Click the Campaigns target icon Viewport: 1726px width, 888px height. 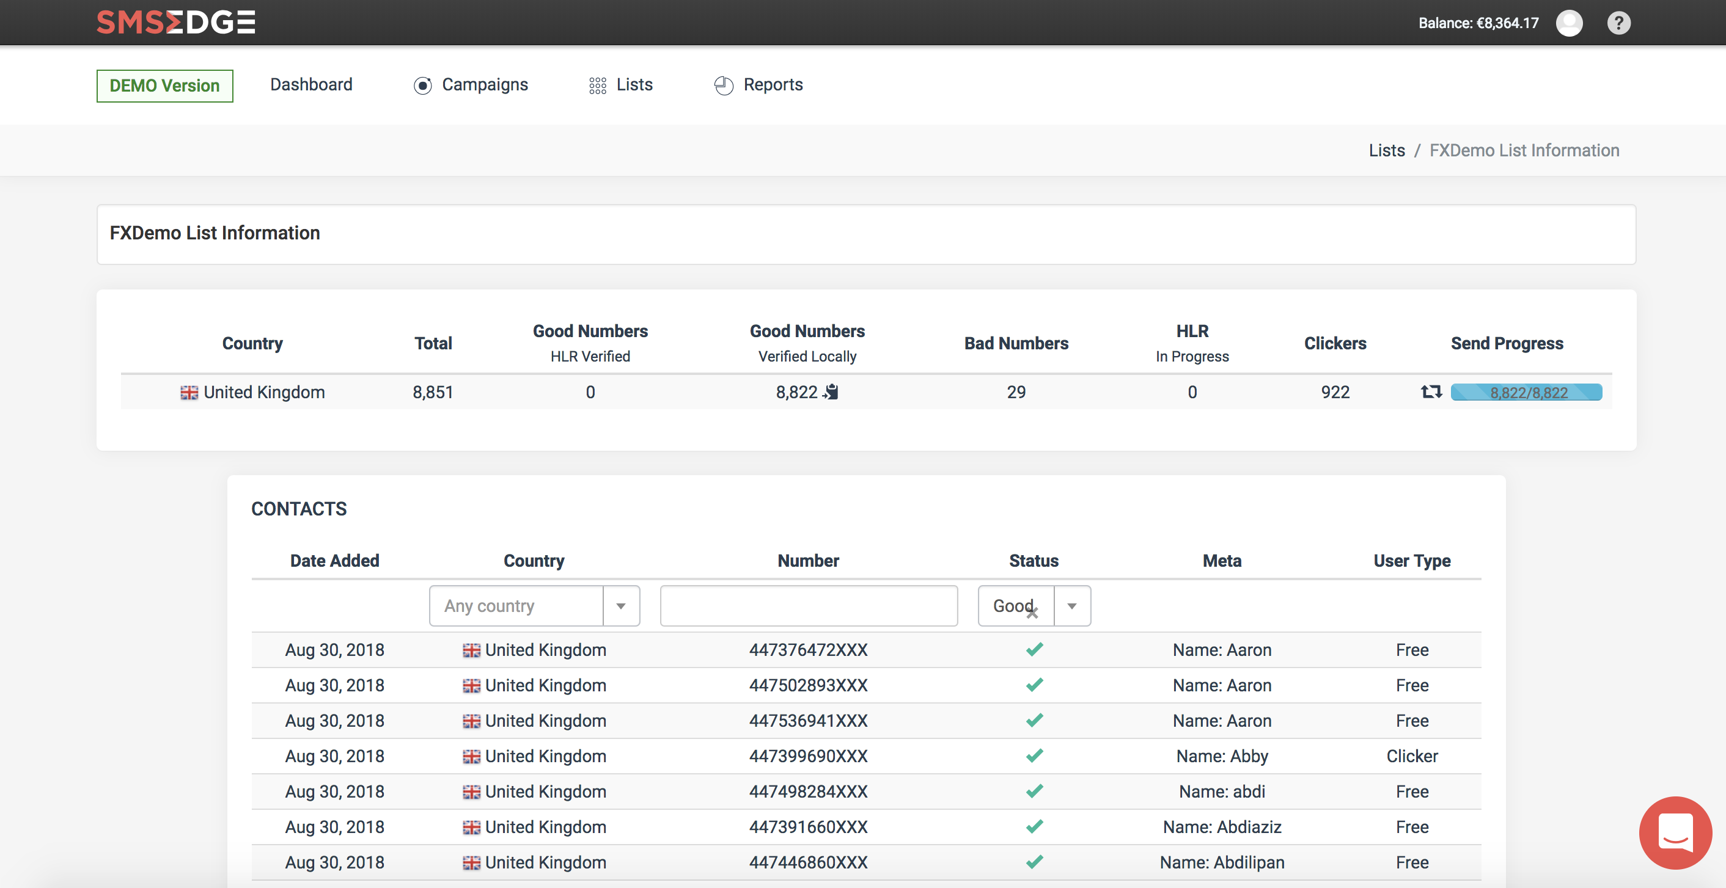pos(422,86)
